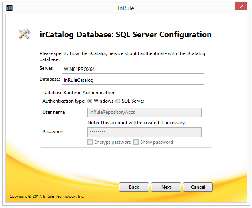Close the InRule window
The image size is (252, 208).
click(x=241, y=6)
